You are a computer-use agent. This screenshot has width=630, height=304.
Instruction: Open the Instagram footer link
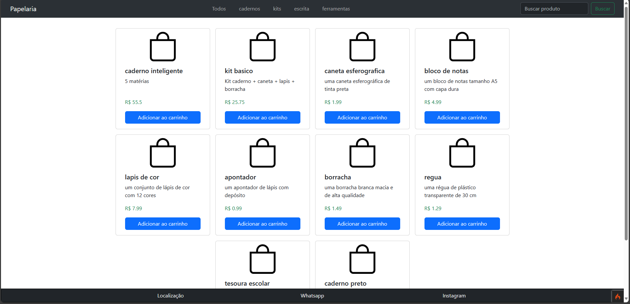click(x=454, y=295)
